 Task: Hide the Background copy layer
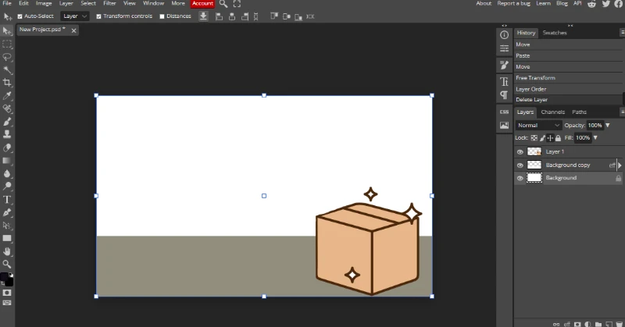pos(520,165)
